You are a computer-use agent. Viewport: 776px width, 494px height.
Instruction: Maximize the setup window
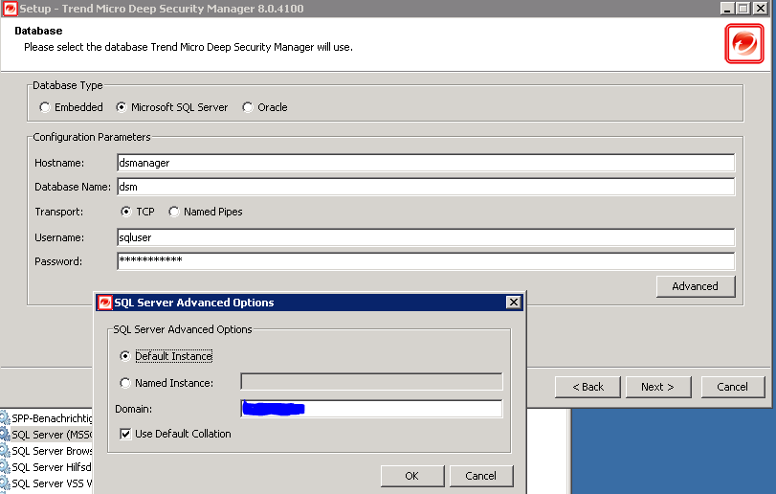[743, 9]
